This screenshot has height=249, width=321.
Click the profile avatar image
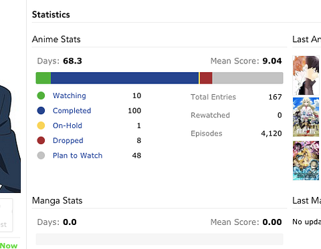[x=10, y=138]
